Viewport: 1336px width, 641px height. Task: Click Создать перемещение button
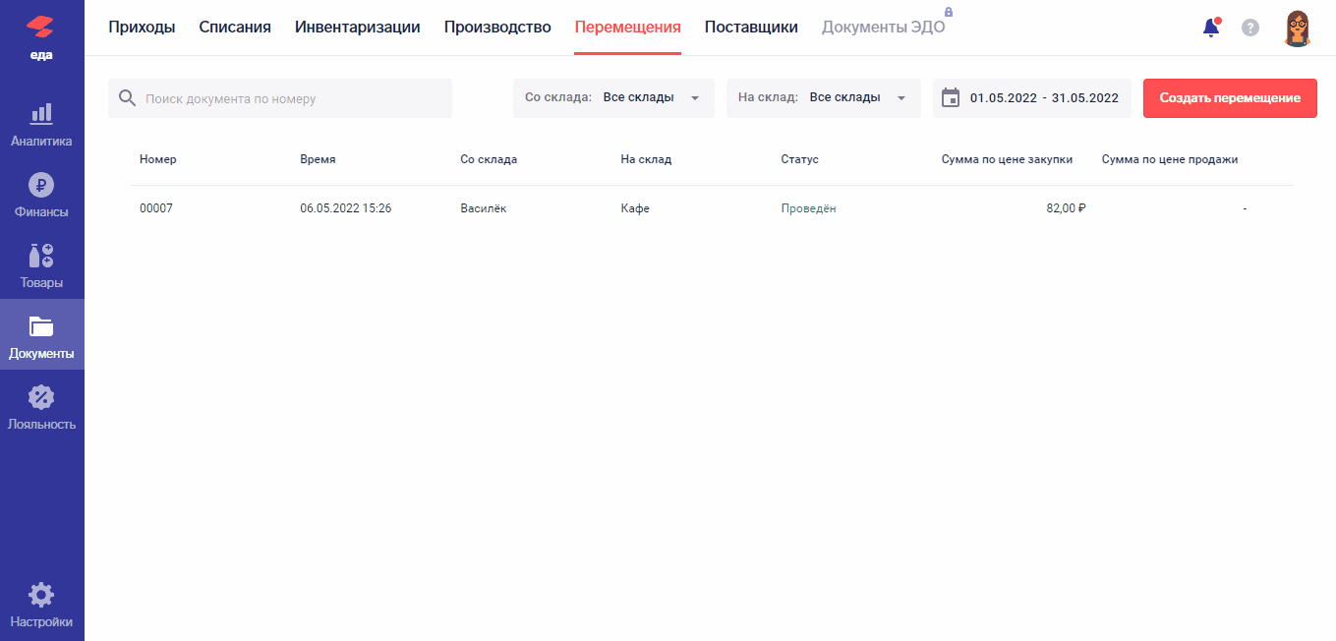coord(1230,98)
